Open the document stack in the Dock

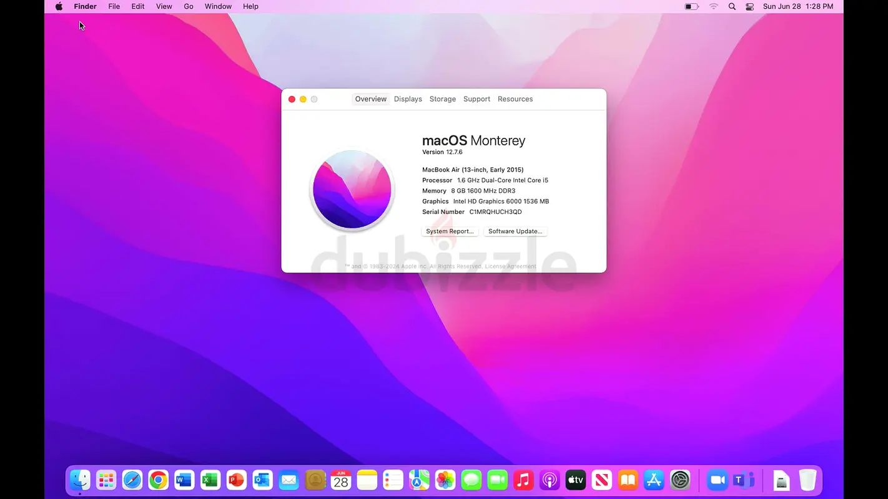tap(781, 480)
